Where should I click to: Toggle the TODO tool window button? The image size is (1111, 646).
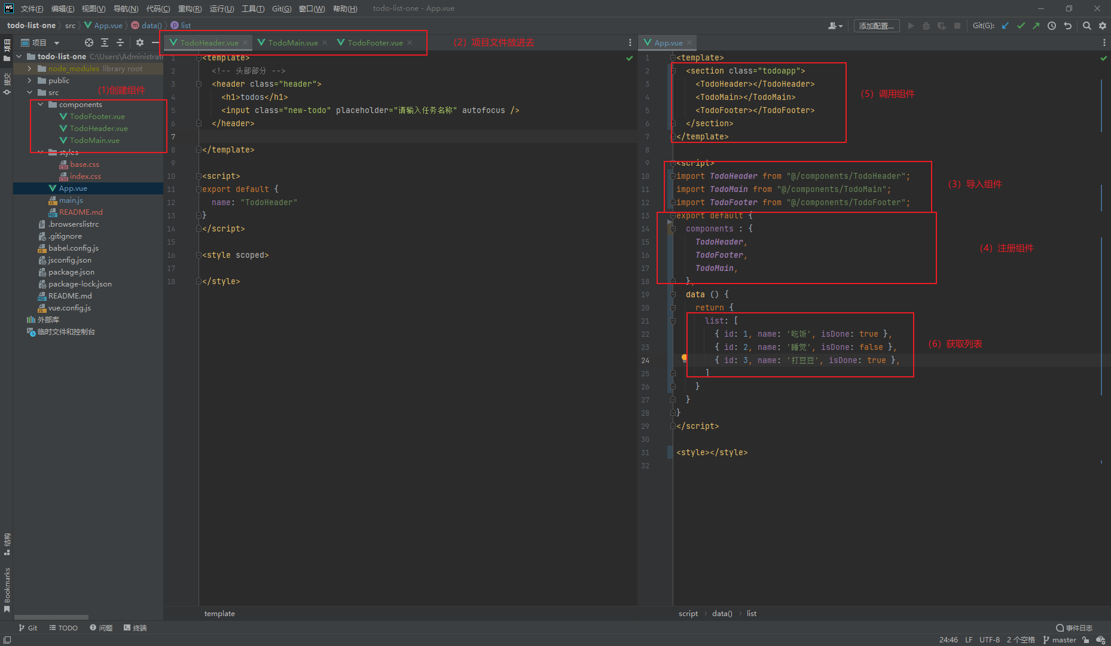(x=63, y=627)
